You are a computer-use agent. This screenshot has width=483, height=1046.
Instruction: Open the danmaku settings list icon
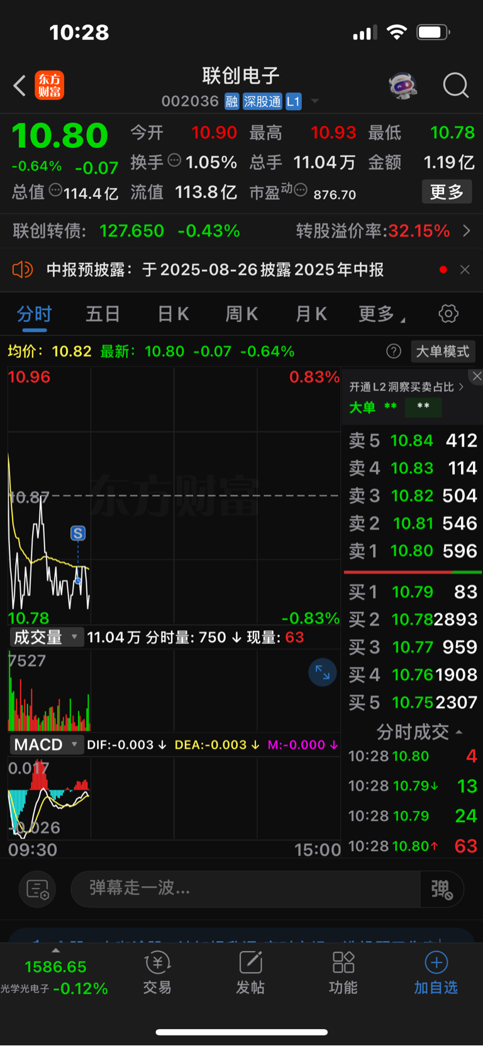(x=38, y=889)
